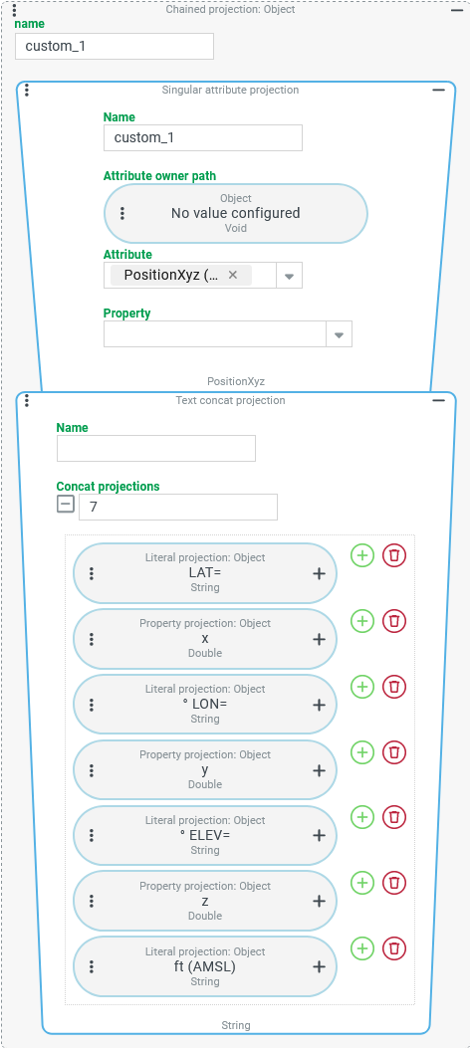Click the plus sign inside the z property projection
Viewport: 470px width, 1048px height.
point(319,901)
